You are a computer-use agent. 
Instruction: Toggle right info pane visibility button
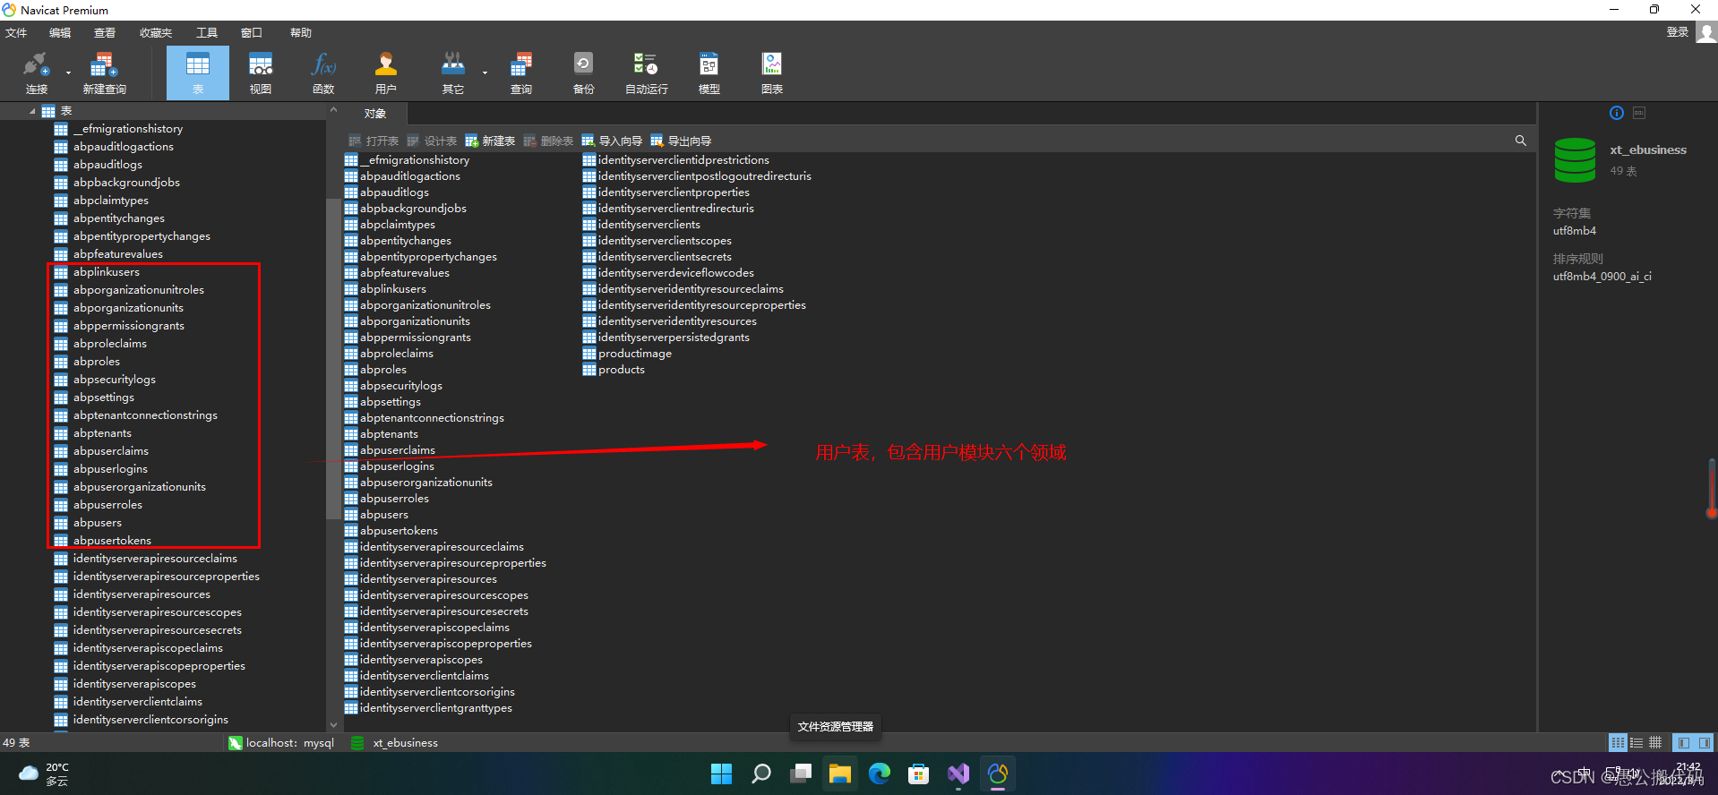pyautogui.click(x=1704, y=742)
